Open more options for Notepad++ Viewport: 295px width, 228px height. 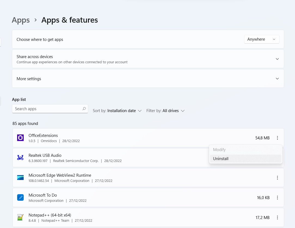pyautogui.click(x=277, y=218)
